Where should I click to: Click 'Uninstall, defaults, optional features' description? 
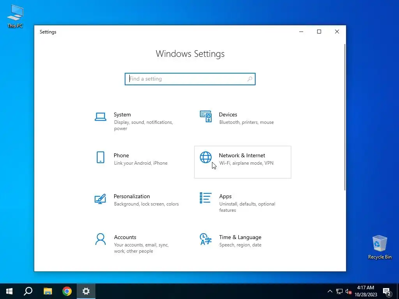coord(247,207)
